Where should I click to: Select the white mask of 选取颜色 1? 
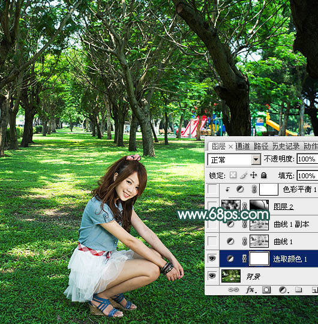pyautogui.click(x=259, y=258)
